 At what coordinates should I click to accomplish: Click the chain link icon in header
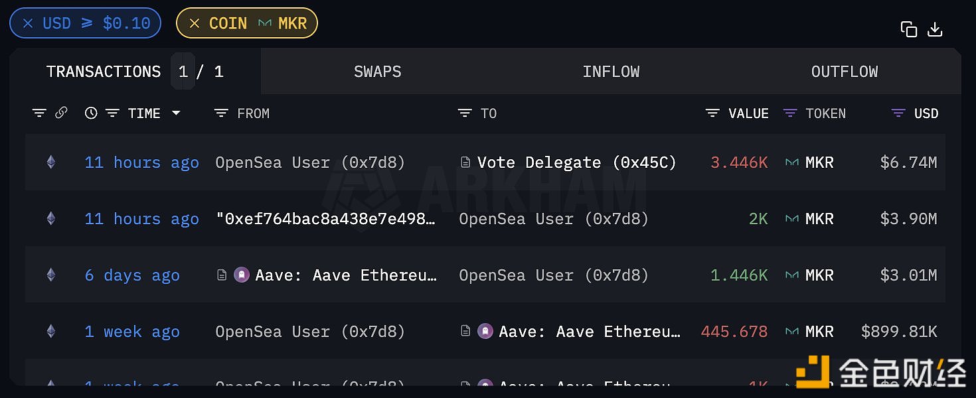click(61, 113)
